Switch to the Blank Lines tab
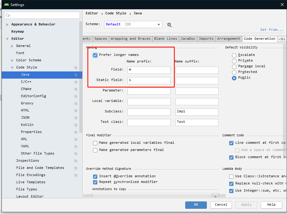 pos(165,39)
